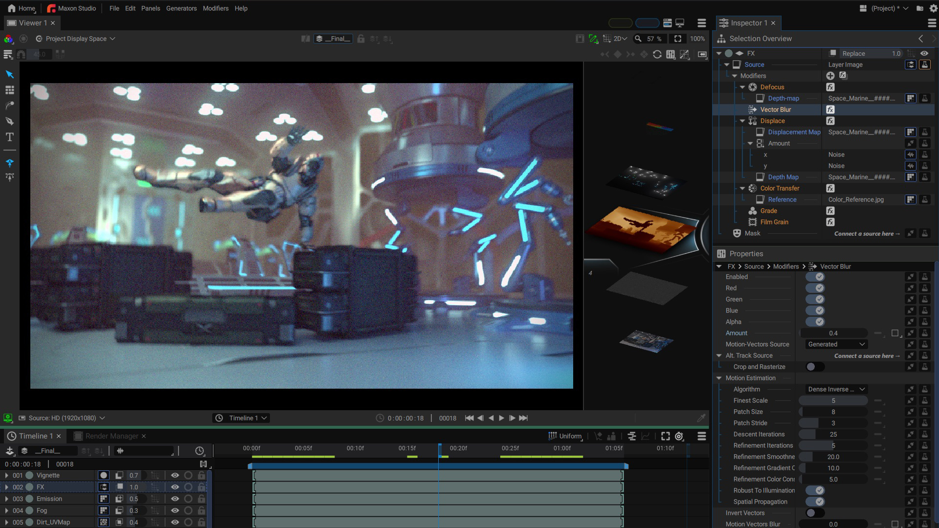This screenshot has width=939, height=528.
Task: Switch to the Render Manager tab
Action: pos(112,436)
